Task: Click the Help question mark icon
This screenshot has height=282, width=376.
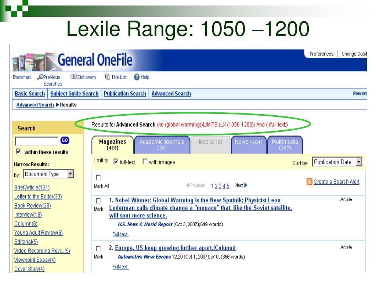Action: [137, 77]
